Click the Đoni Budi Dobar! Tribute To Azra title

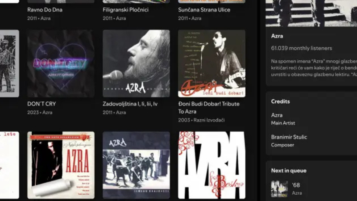click(x=209, y=108)
